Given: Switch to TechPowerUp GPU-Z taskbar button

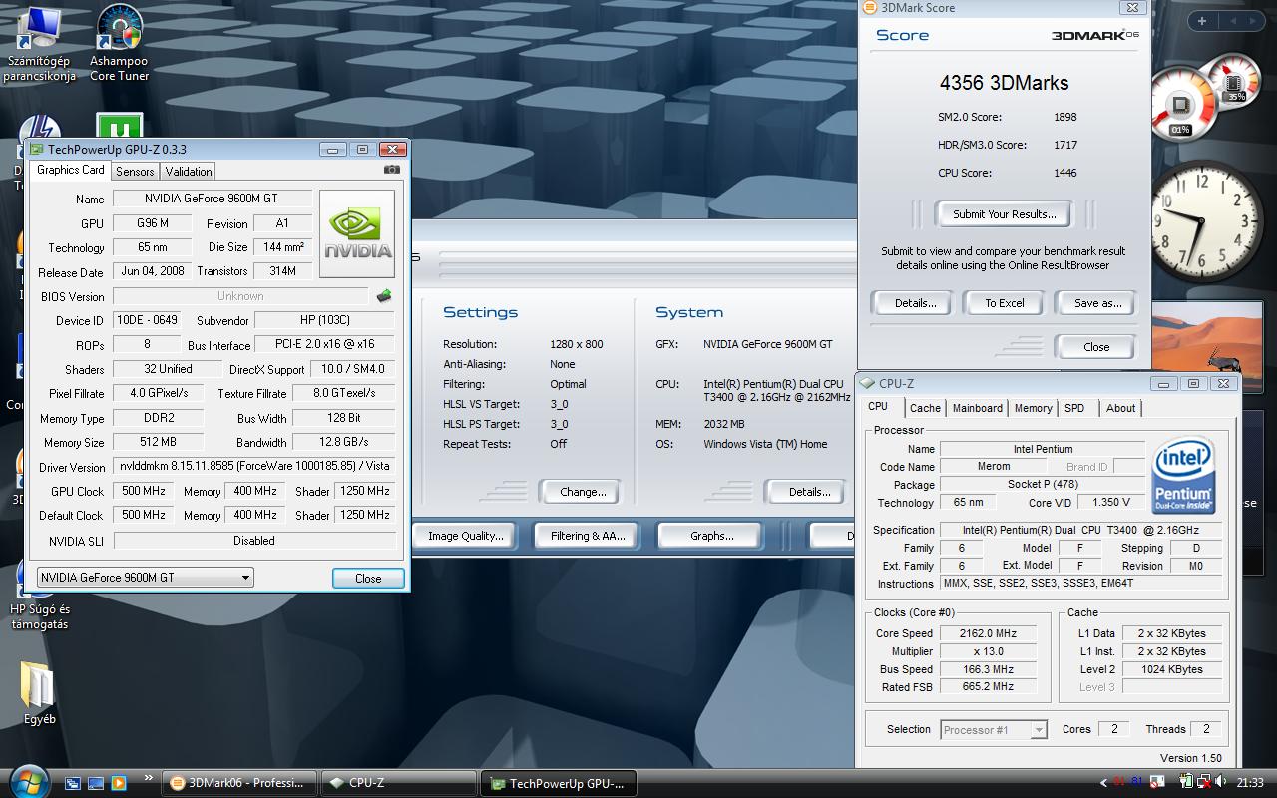Looking at the screenshot, I should [x=558, y=783].
